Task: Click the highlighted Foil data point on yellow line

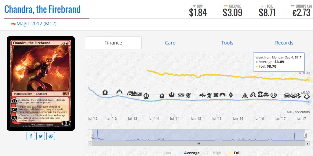Action: point(309,80)
